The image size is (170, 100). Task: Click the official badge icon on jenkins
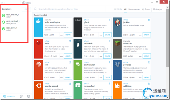(149, 20)
